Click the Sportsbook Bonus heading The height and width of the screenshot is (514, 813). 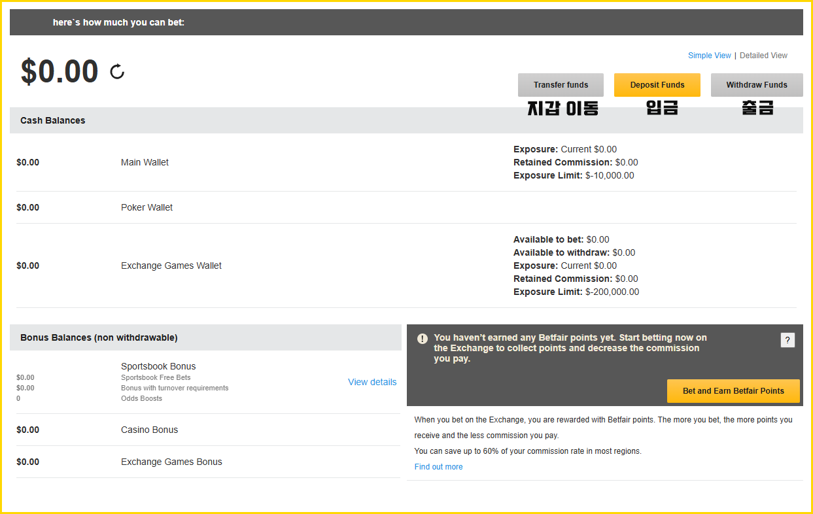pyautogui.click(x=158, y=366)
